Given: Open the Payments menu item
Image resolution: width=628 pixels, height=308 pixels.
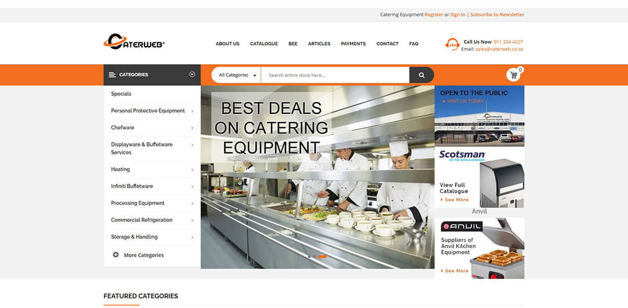Looking at the screenshot, I should click(x=353, y=43).
